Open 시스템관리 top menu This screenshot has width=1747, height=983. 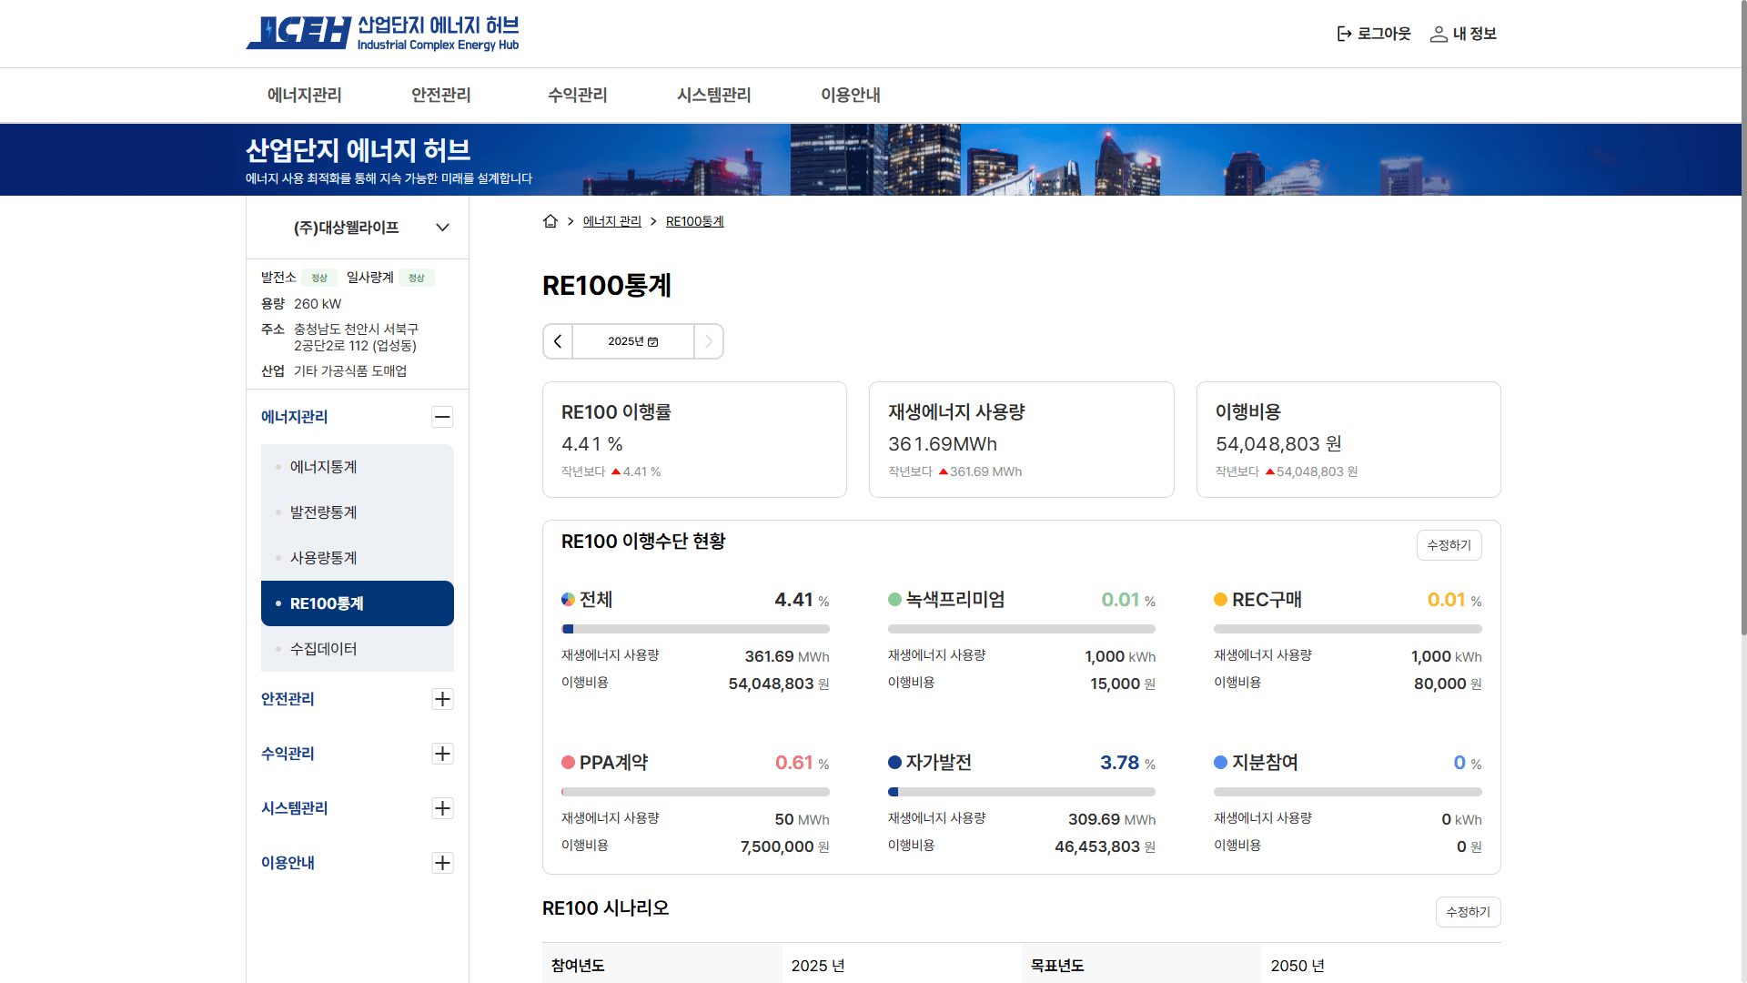[713, 95]
